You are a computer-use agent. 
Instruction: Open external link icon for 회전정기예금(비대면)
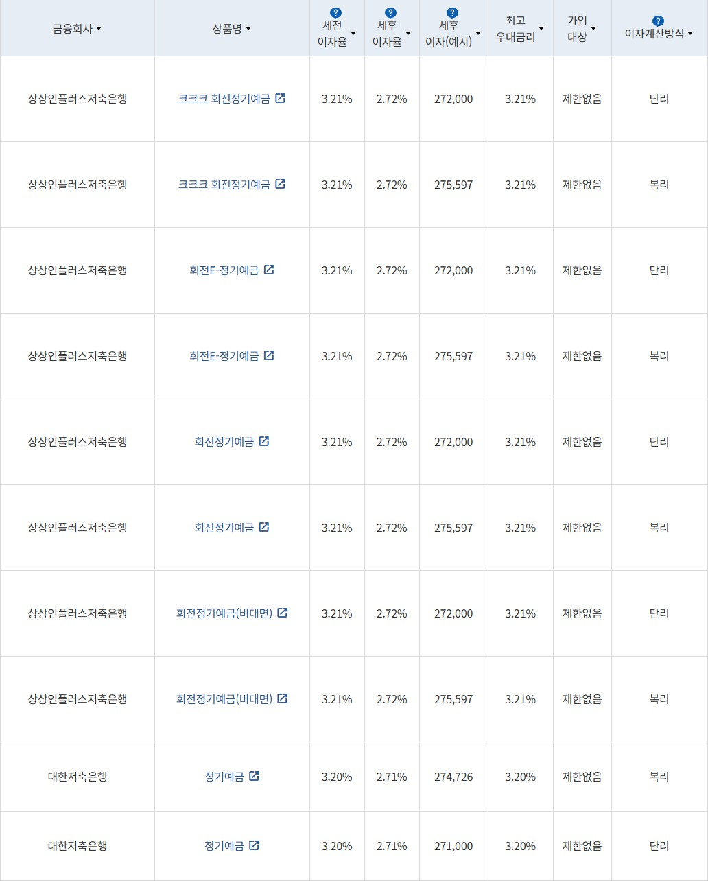pyautogui.click(x=283, y=613)
